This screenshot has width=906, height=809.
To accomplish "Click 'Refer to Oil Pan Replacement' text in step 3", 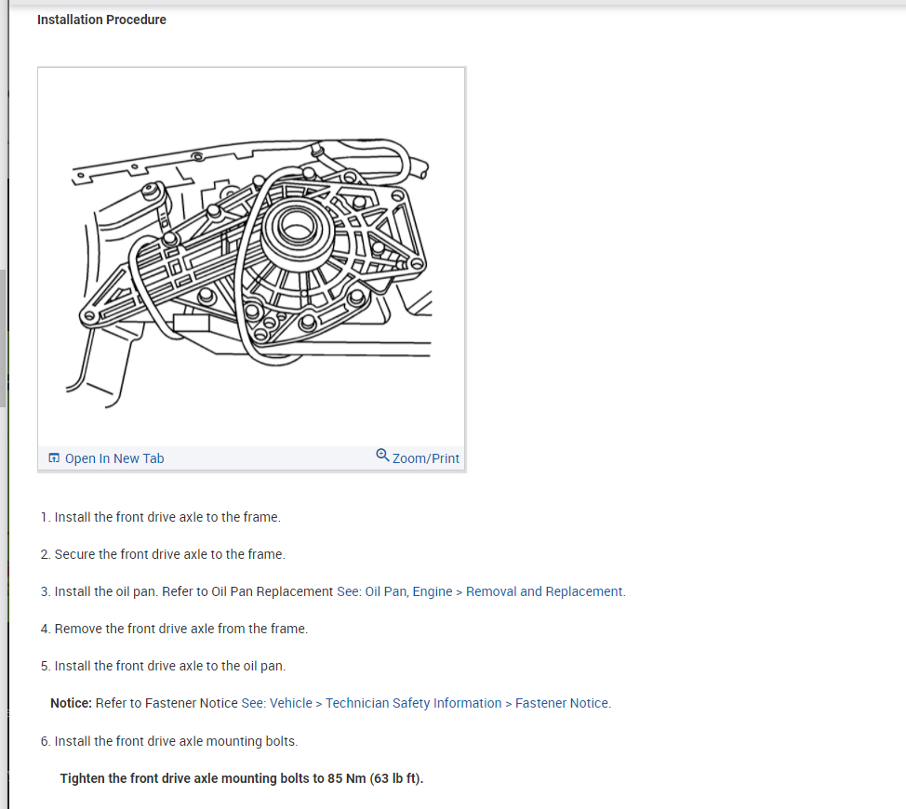I will (247, 591).
